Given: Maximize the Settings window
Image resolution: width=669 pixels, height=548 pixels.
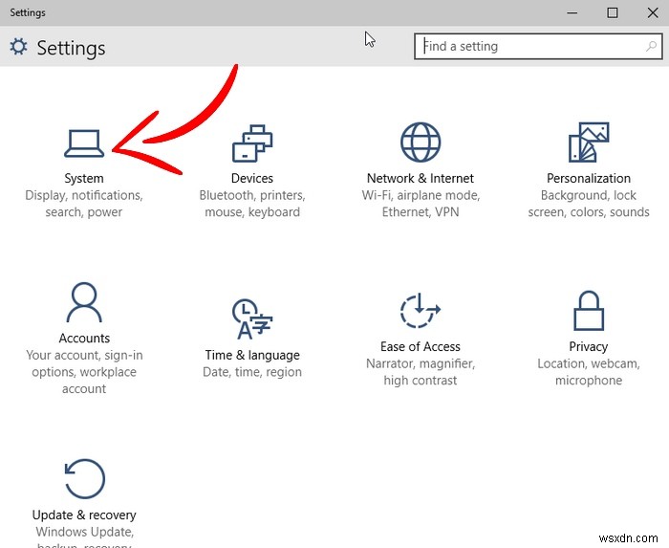Looking at the screenshot, I should click(613, 12).
